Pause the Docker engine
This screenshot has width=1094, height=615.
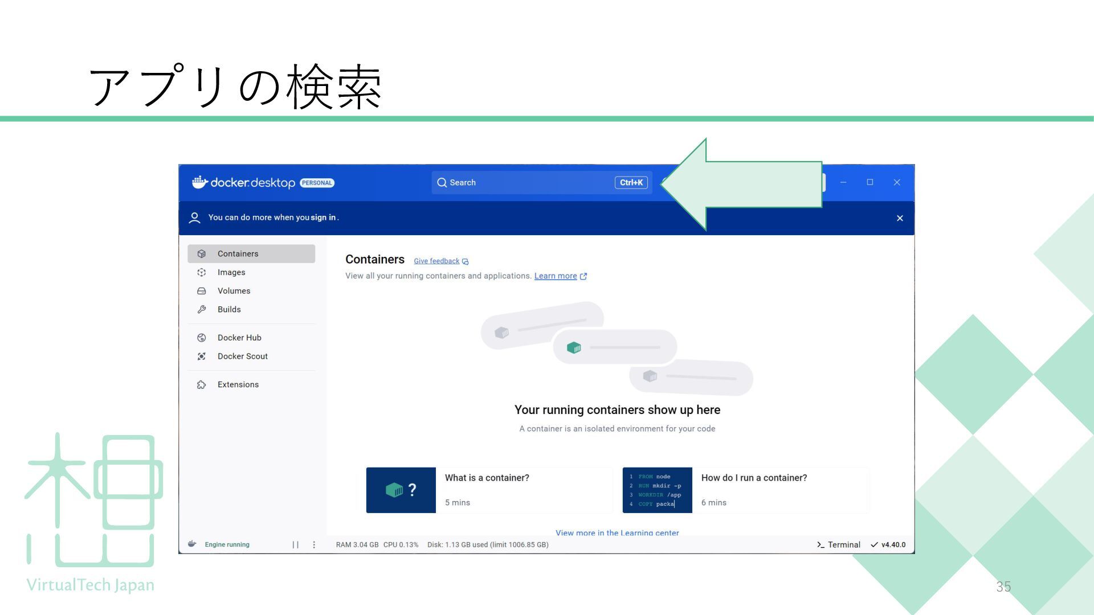295,545
